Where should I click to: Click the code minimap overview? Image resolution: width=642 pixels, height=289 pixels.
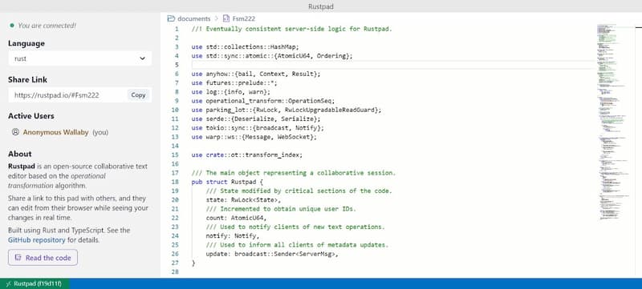[612, 122]
